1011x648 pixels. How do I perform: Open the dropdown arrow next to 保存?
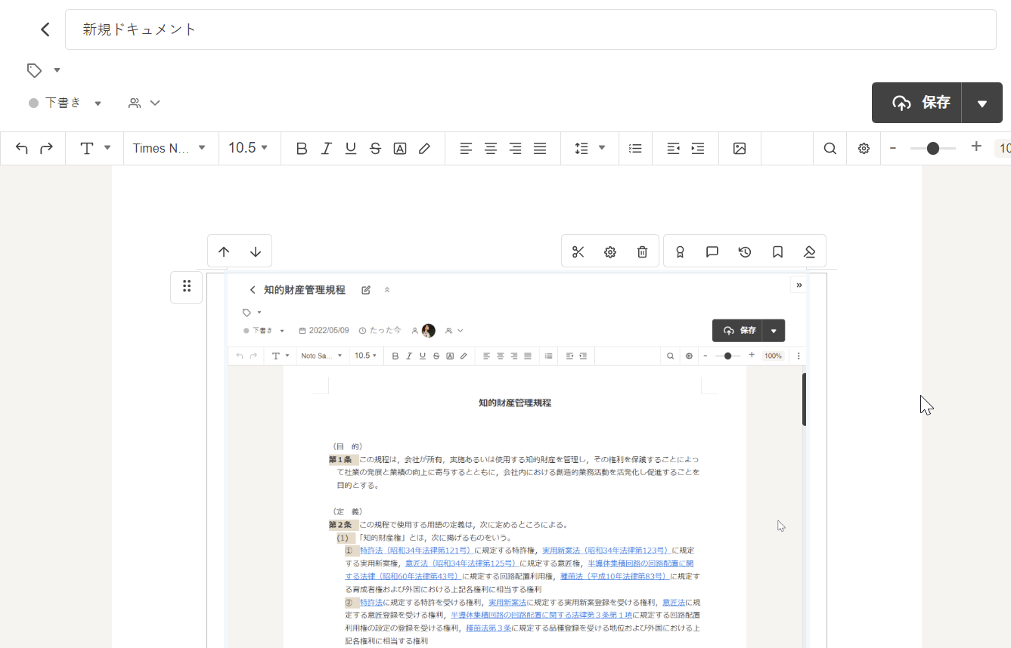982,103
